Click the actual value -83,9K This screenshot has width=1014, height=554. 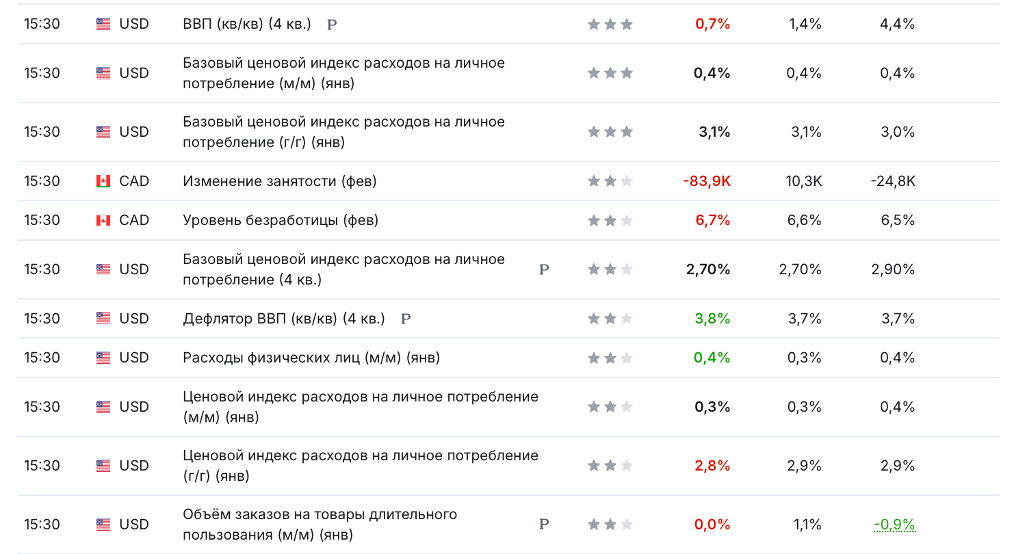[707, 181]
